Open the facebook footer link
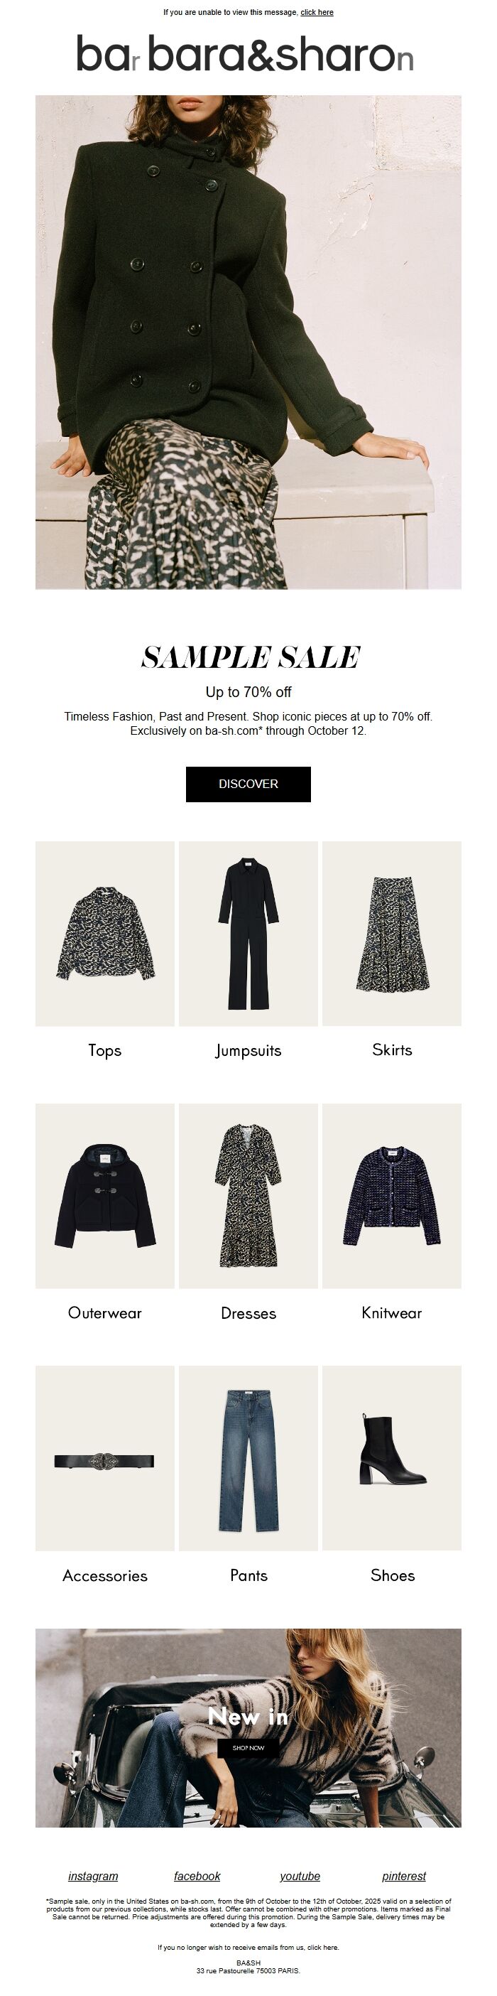Screen dimensions: 497x1996 [x=197, y=1876]
